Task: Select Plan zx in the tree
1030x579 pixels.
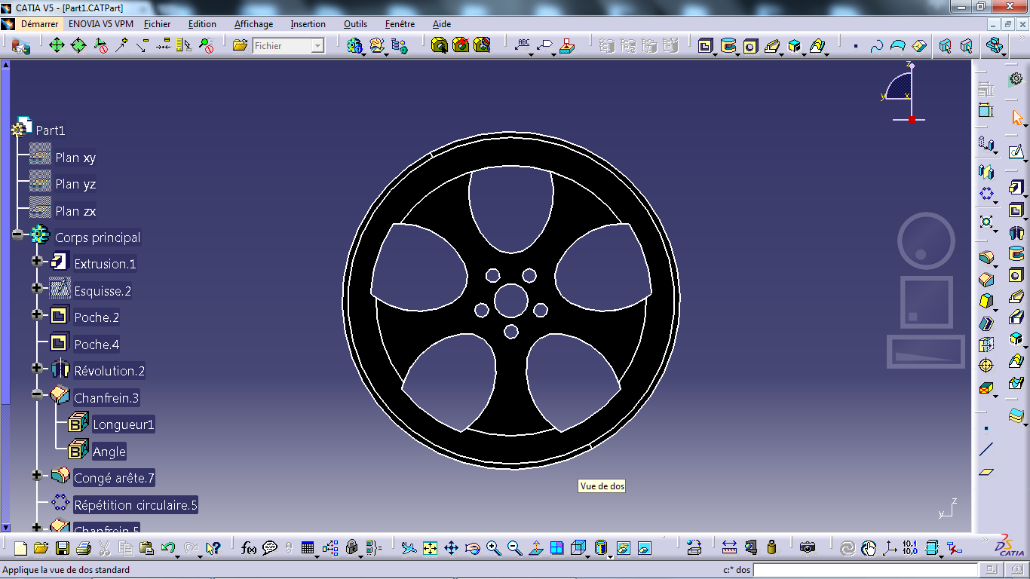Action: (75, 211)
